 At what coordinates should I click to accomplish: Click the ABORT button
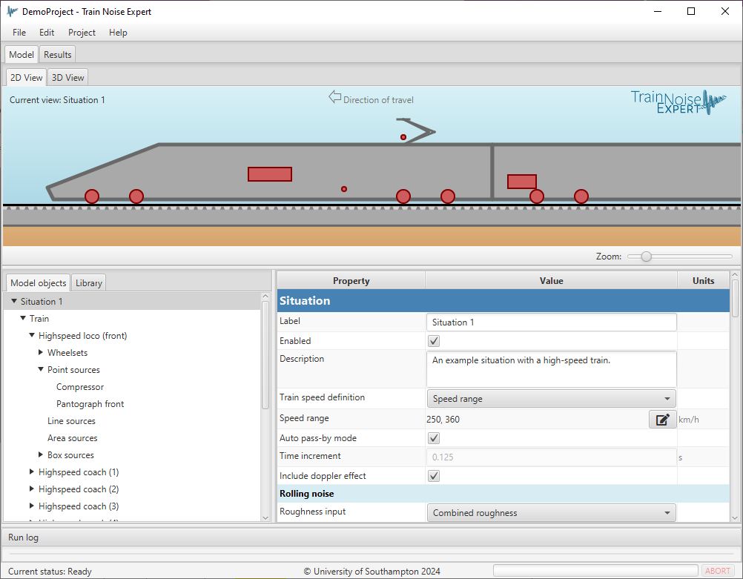pyautogui.click(x=717, y=571)
